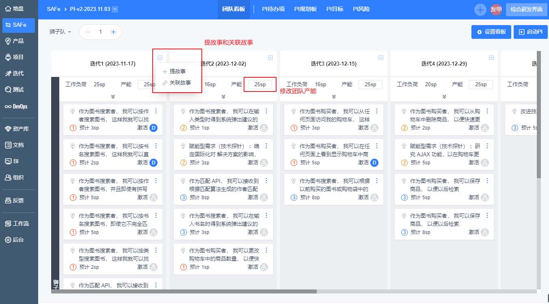Click the 设置看板 button
Viewport: 549px width, 304px height.
pos(491,32)
